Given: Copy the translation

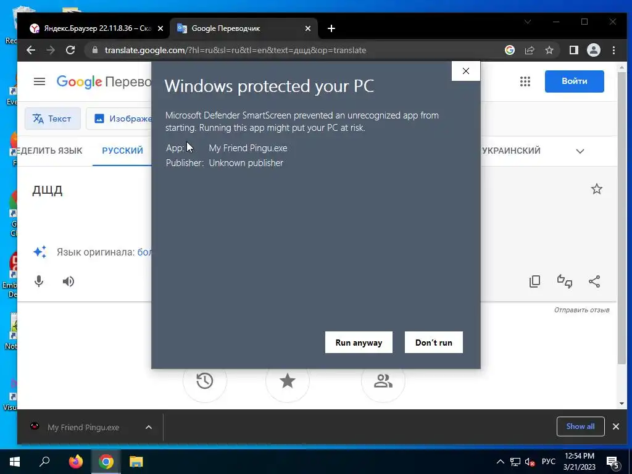Looking at the screenshot, I should [x=535, y=281].
